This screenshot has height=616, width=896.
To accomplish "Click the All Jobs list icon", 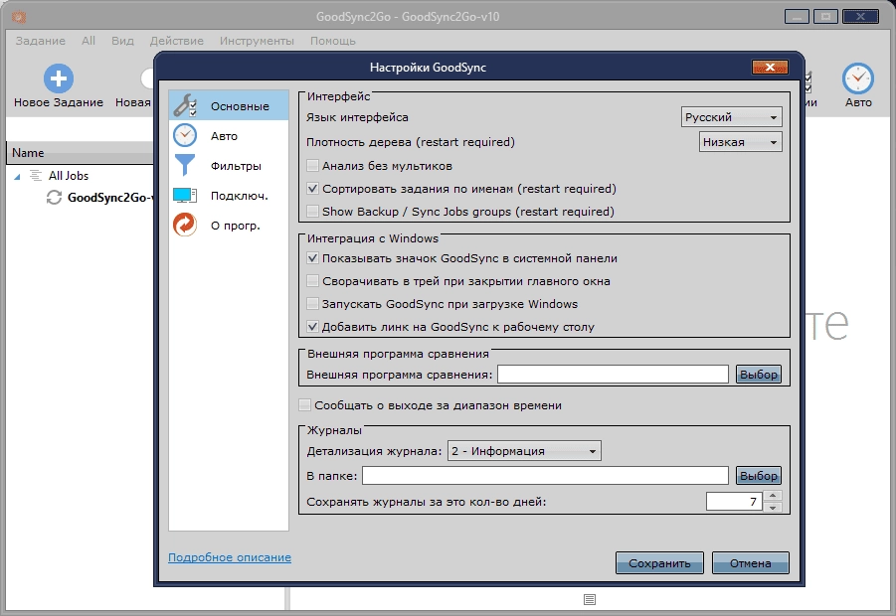I will pyautogui.click(x=36, y=175).
